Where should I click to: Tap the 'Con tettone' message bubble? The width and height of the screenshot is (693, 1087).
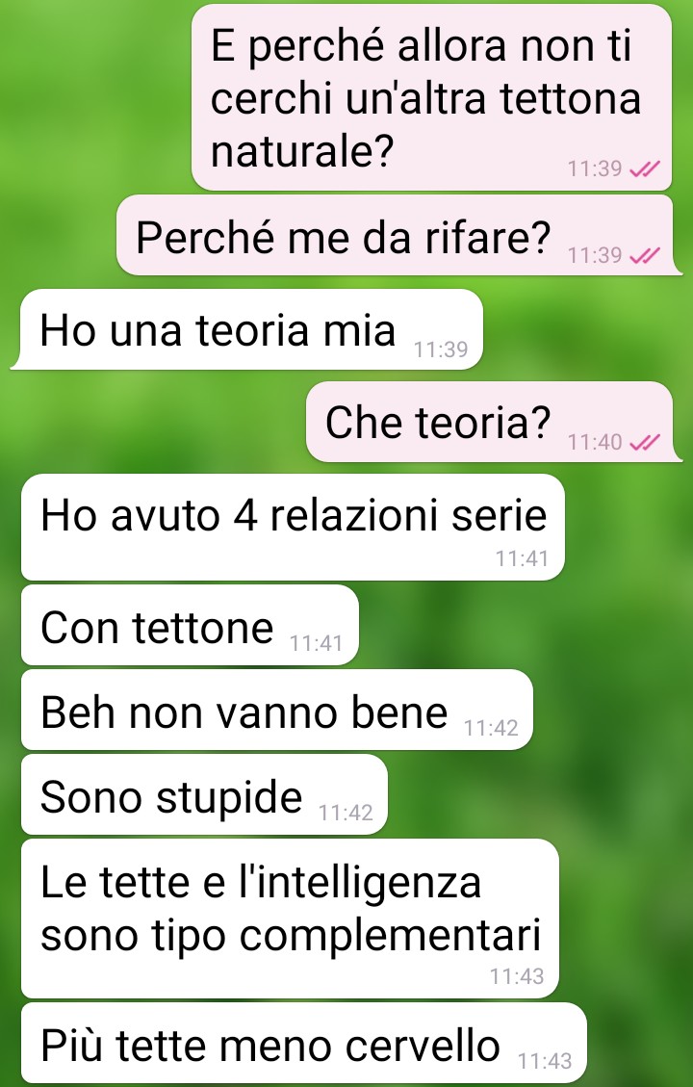tap(190, 626)
